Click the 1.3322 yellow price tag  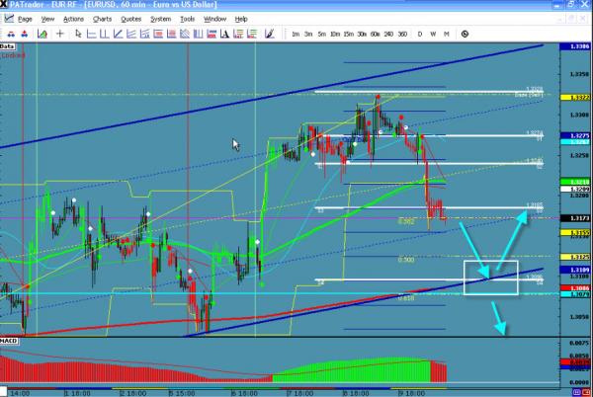pyautogui.click(x=577, y=98)
